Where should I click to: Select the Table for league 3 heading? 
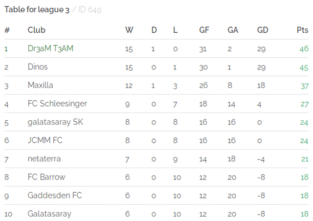[x=37, y=10]
